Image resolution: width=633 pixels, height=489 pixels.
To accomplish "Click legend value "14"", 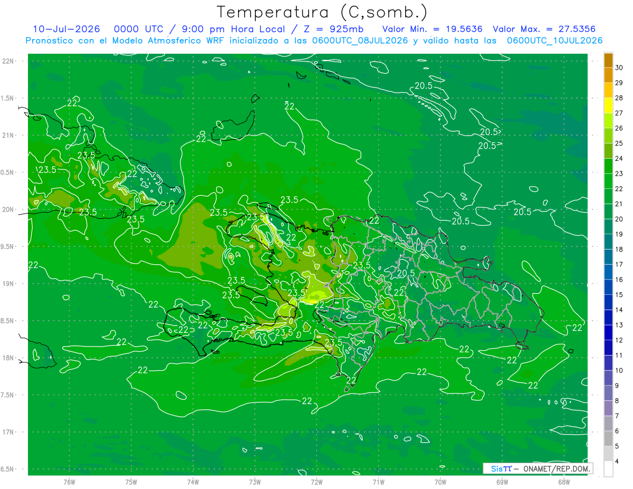I will coord(619,310).
